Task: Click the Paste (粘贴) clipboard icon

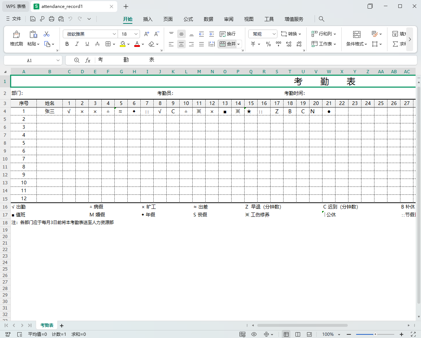Action: 33,34
